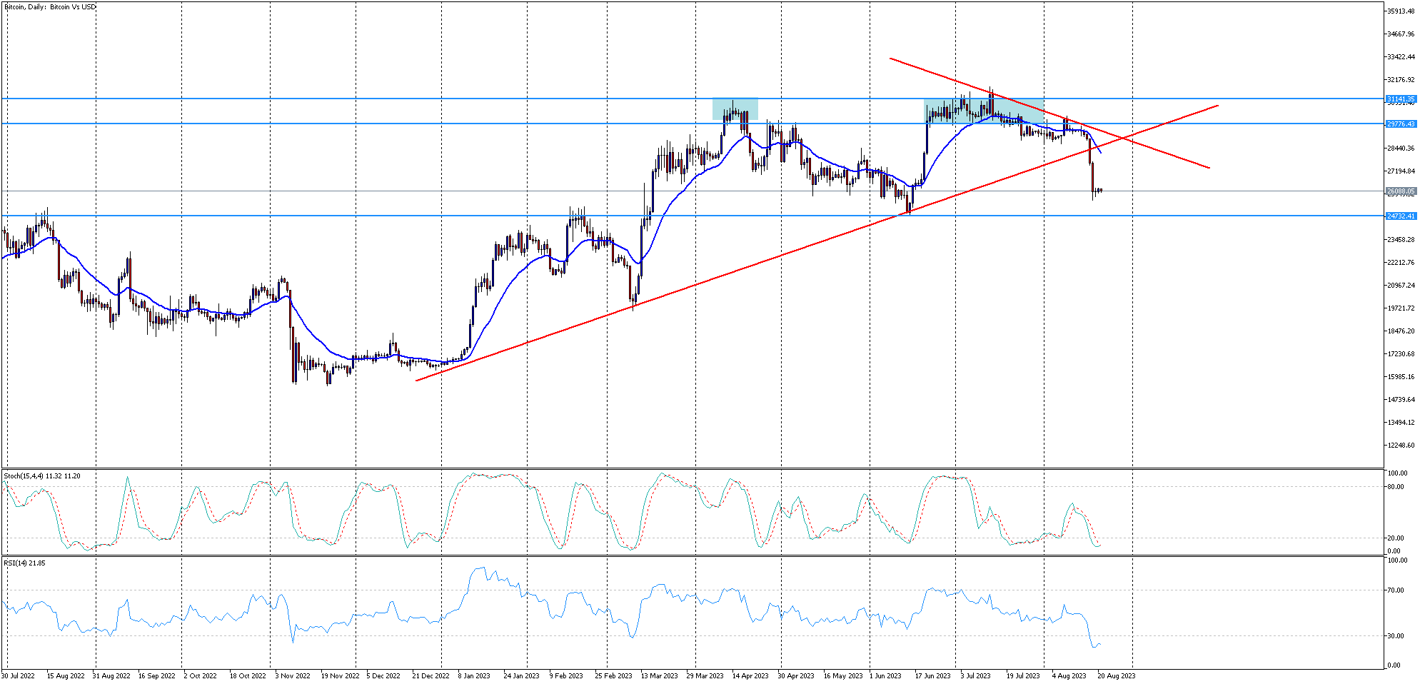
Task: Click the 30.00 RSI level value
Action: [1395, 636]
